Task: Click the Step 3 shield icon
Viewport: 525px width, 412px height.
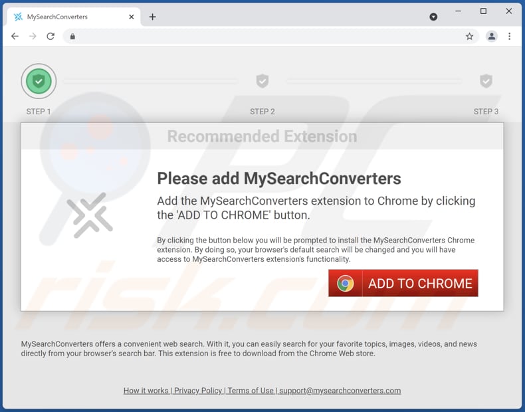Action: click(486, 81)
